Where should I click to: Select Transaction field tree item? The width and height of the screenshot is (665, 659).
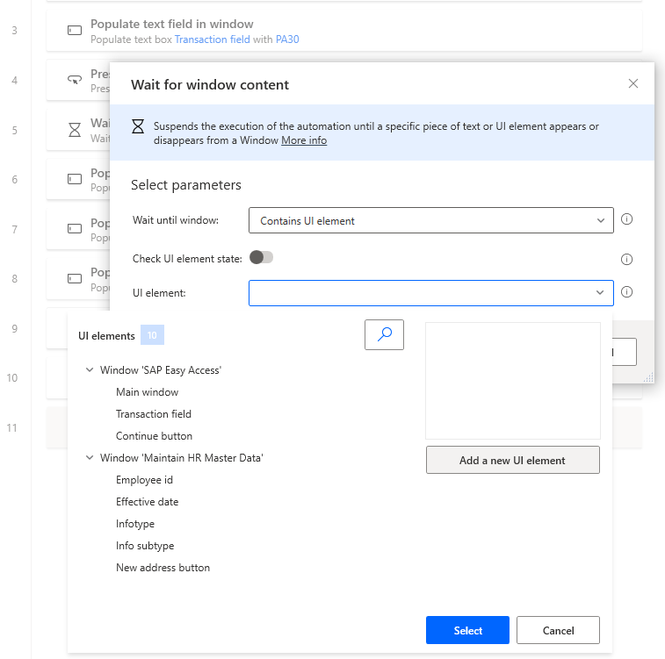click(x=154, y=414)
